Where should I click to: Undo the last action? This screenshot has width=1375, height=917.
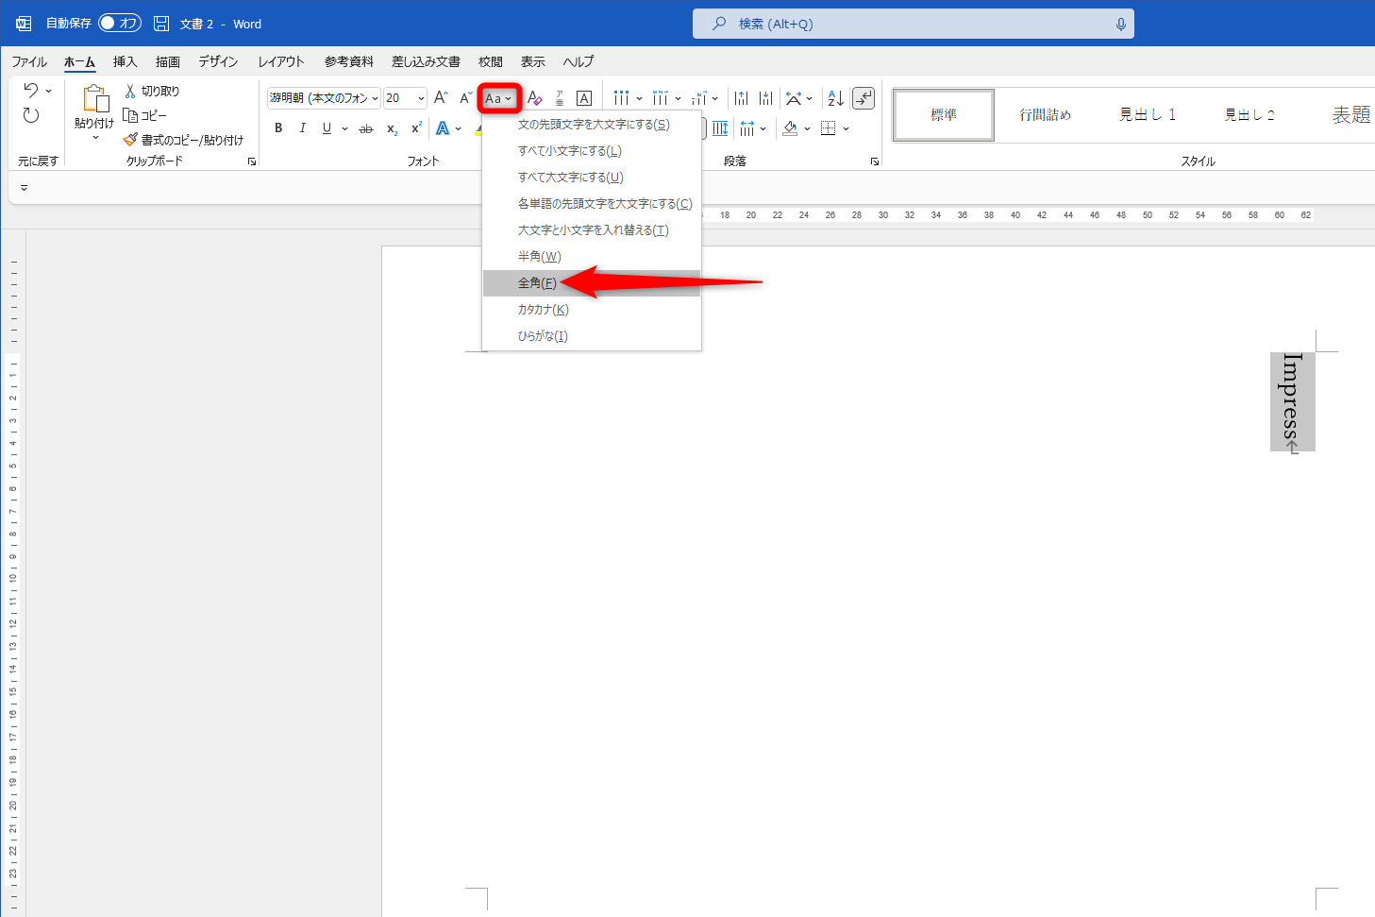[31, 91]
